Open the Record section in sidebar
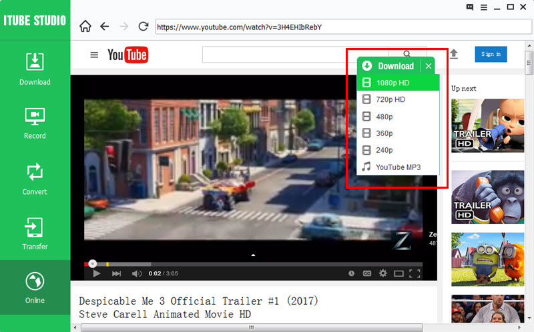Viewport: 534px width, 332px height. (35, 123)
